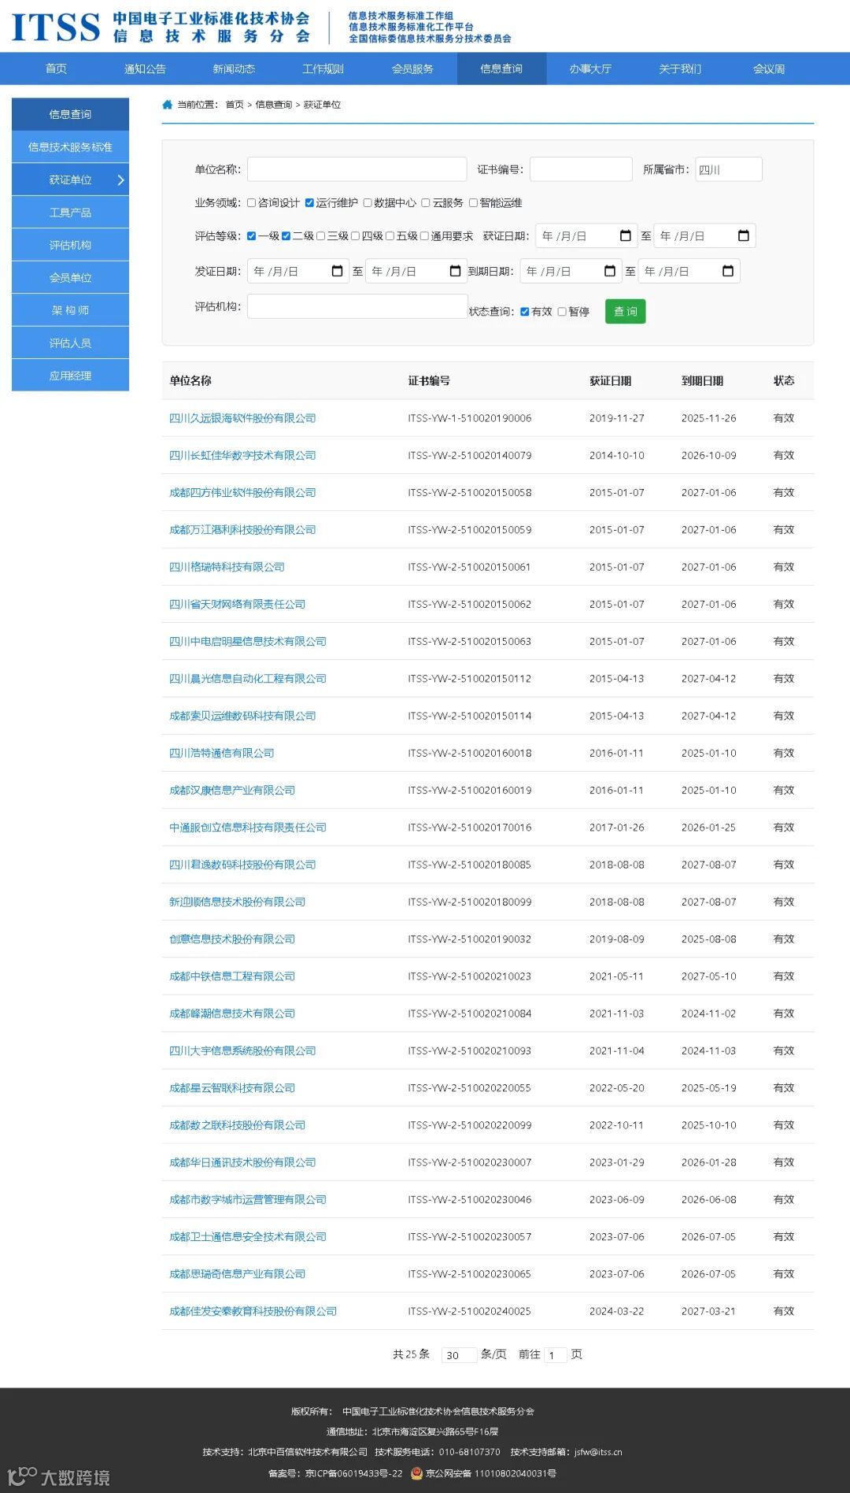Change the 30 条/页 page size box

tap(459, 1354)
